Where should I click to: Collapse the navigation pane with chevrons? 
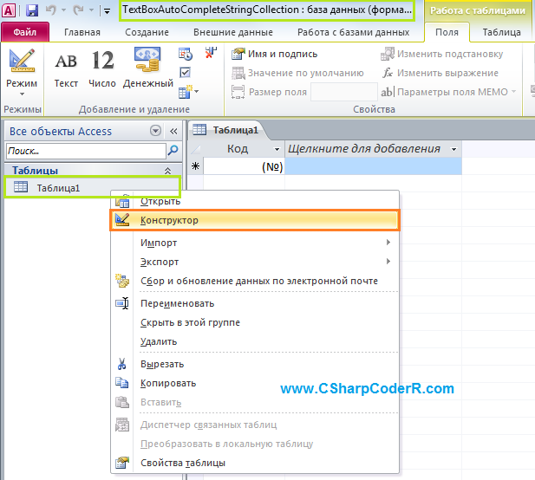173,131
